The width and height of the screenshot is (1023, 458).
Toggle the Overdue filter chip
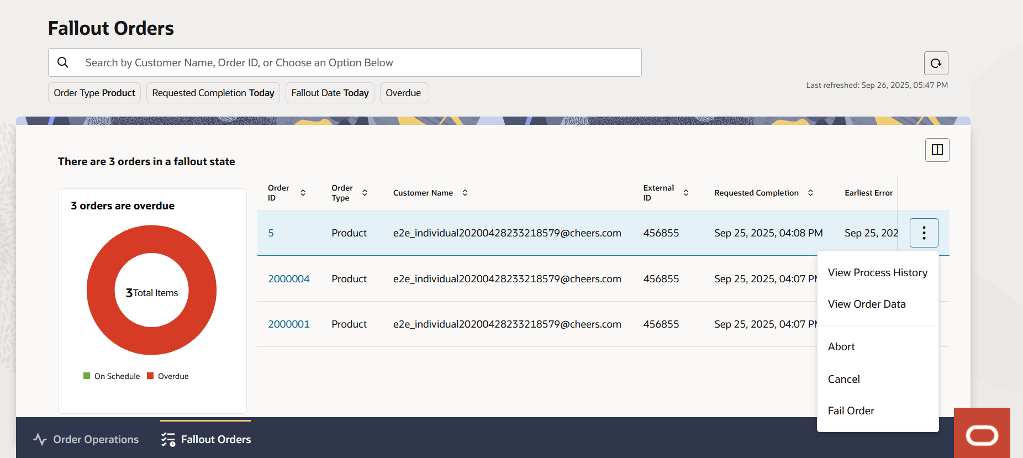(x=403, y=93)
